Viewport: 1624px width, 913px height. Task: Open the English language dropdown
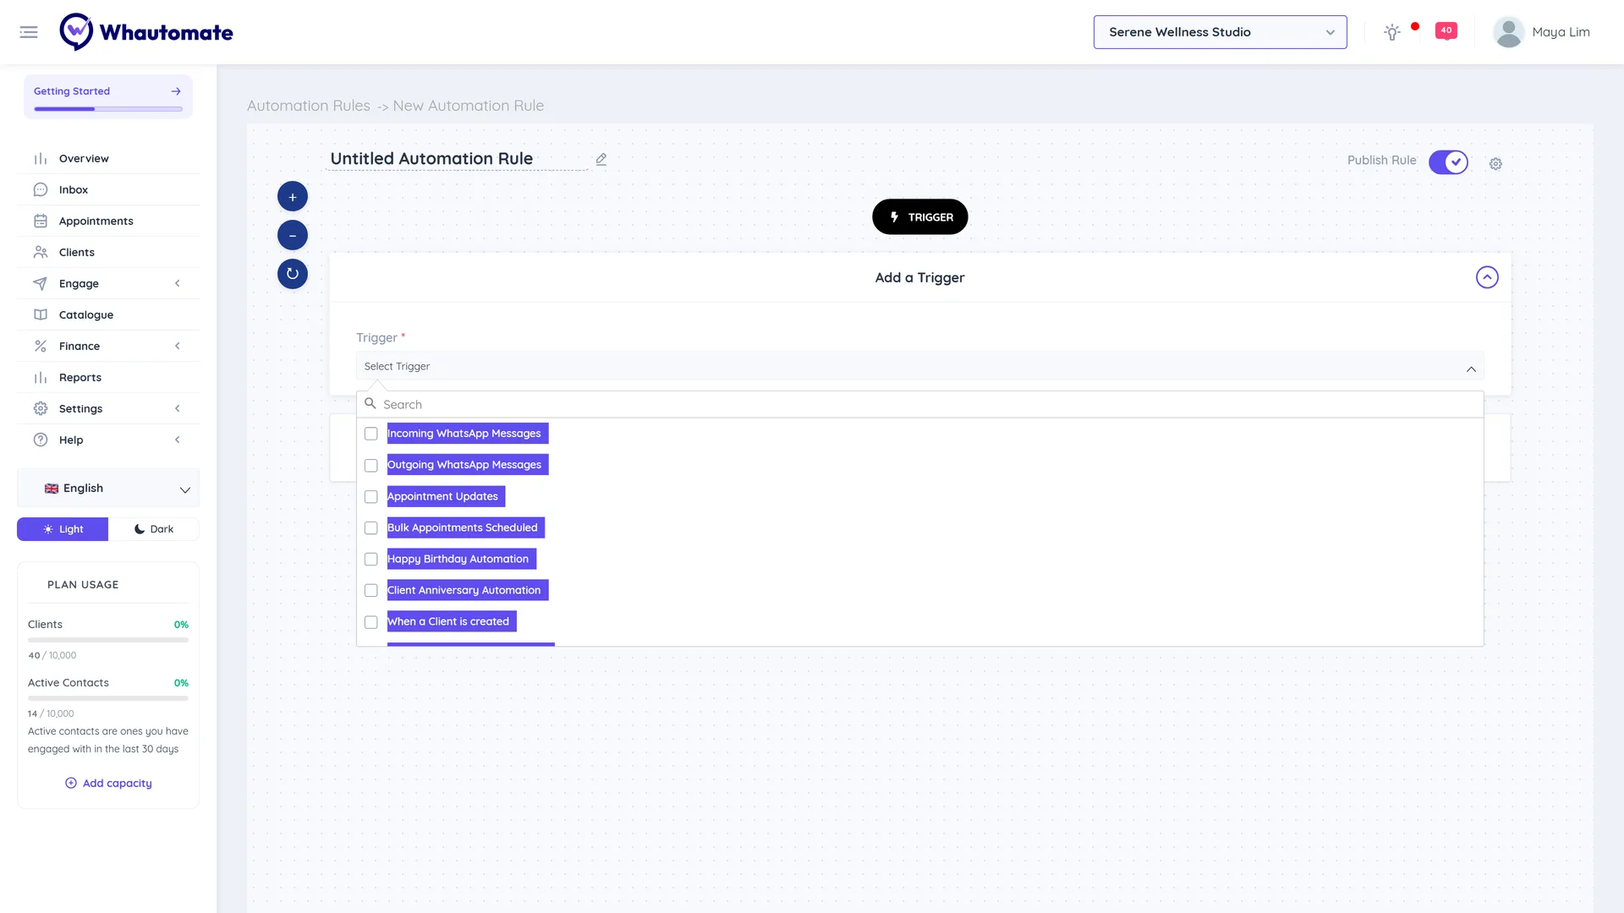pyautogui.click(x=108, y=489)
